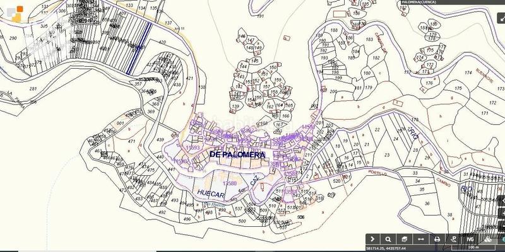Screen dimensions: 505x252
Task: Select parcel 290 on the map
Action: [x=13, y=39]
